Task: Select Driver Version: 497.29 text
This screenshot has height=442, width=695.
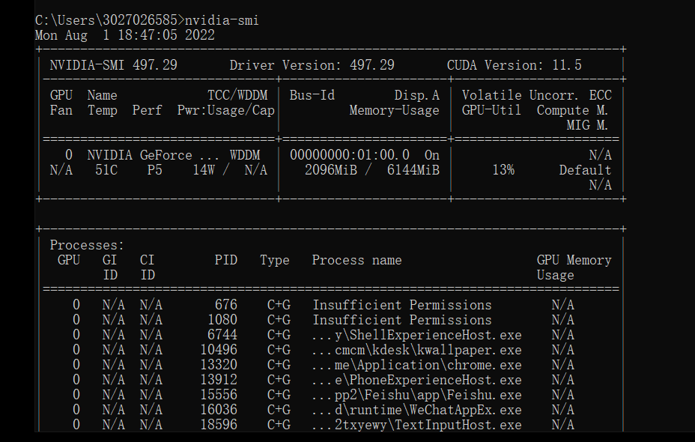Action: pos(312,65)
